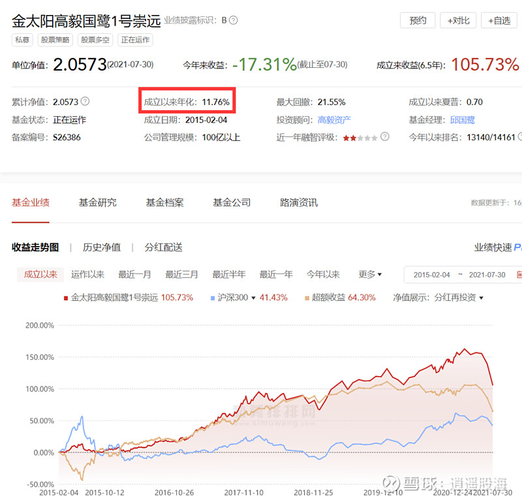Expand the 更多 period dropdown
The image size is (522, 500).
pyautogui.click(x=370, y=275)
